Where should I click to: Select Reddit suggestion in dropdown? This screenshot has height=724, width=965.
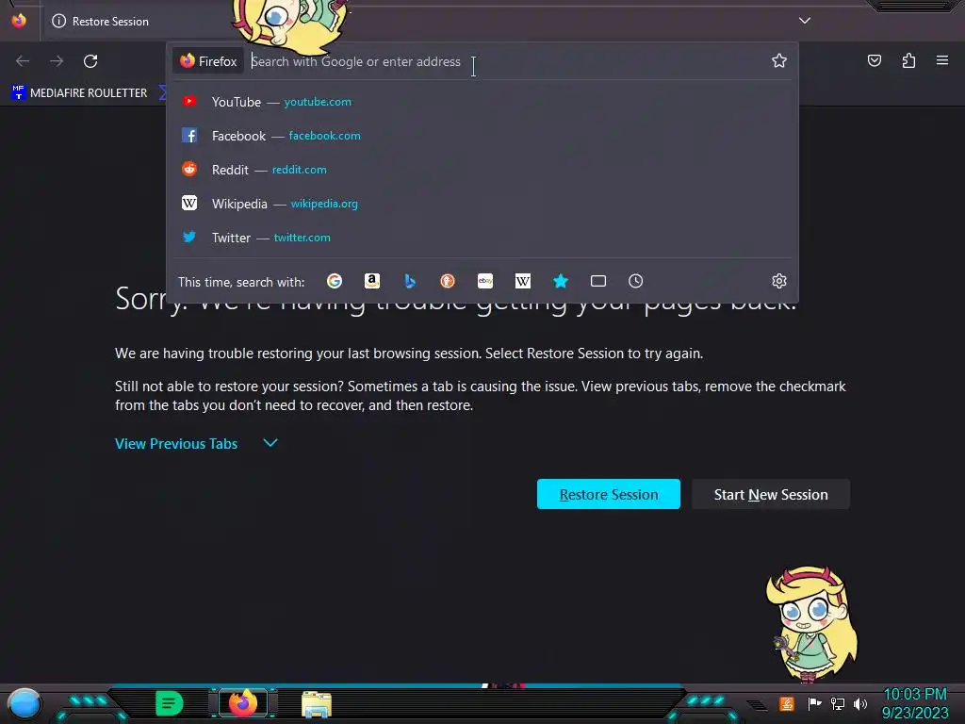tap(482, 170)
